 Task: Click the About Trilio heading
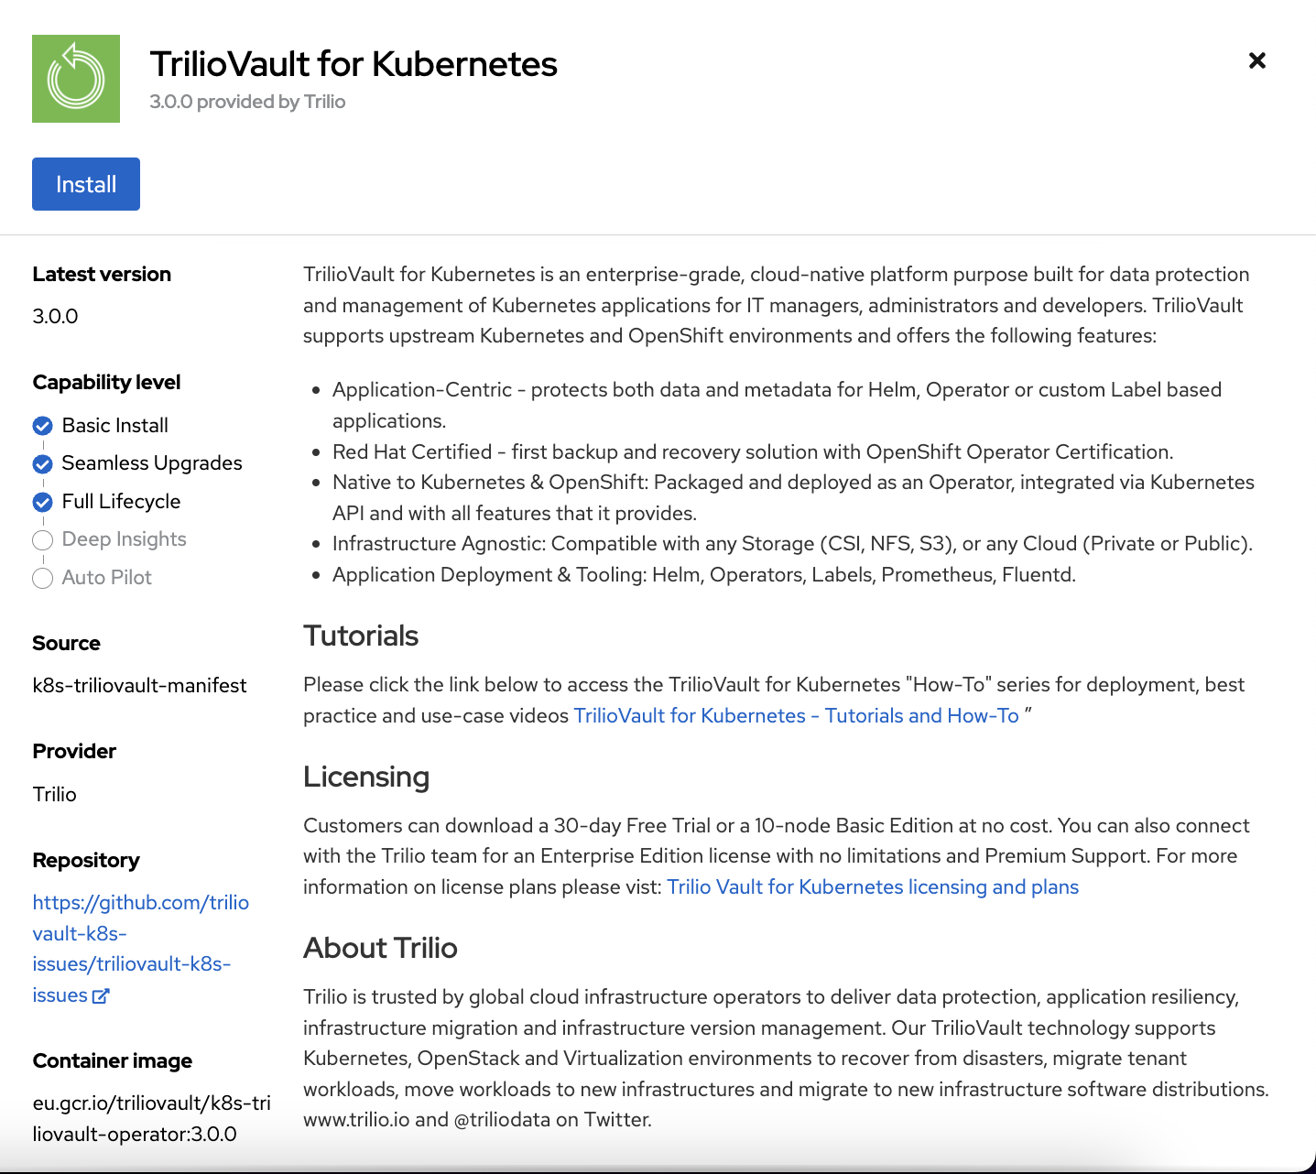[x=380, y=949]
